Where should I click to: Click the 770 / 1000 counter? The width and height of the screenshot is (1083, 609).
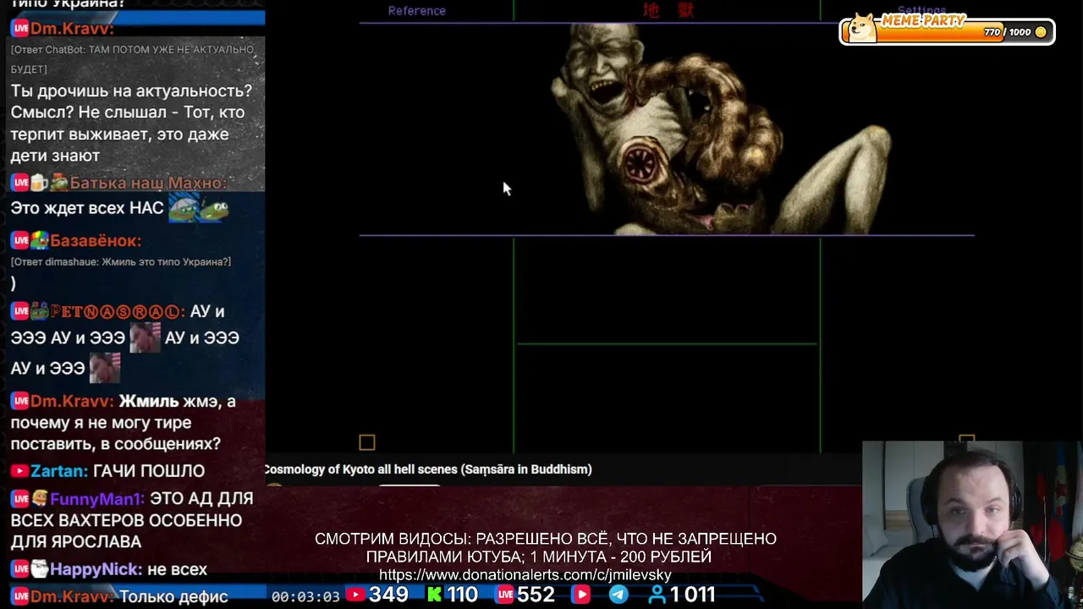tap(1007, 32)
